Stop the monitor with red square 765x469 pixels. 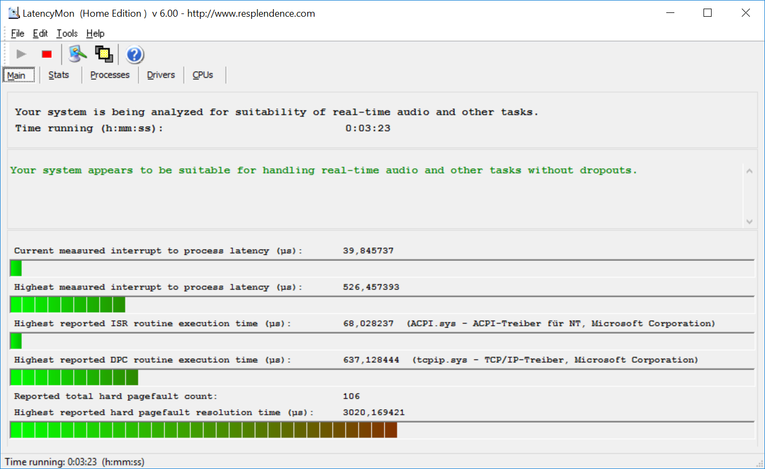pyautogui.click(x=47, y=54)
